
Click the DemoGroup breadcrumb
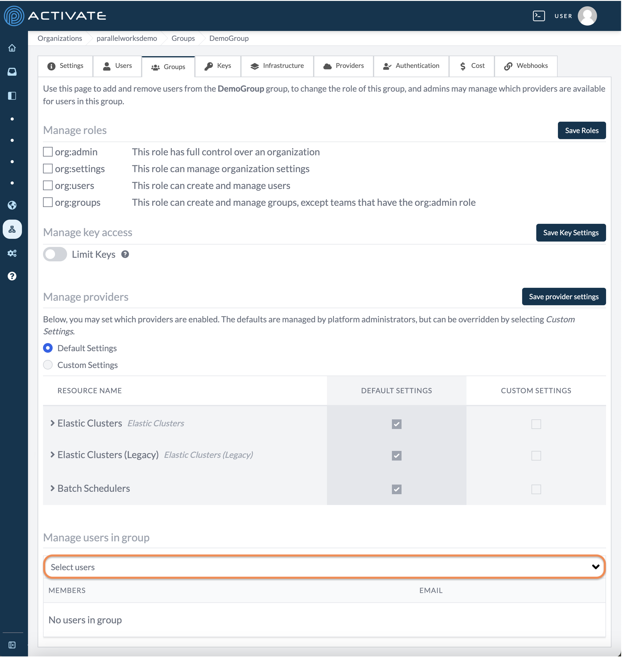pos(229,38)
